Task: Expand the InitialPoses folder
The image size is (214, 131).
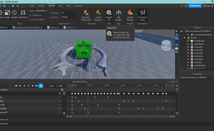Action: tap(188, 41)
